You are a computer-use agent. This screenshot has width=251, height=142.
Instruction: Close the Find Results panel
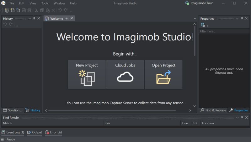click(x=247, y=117)
